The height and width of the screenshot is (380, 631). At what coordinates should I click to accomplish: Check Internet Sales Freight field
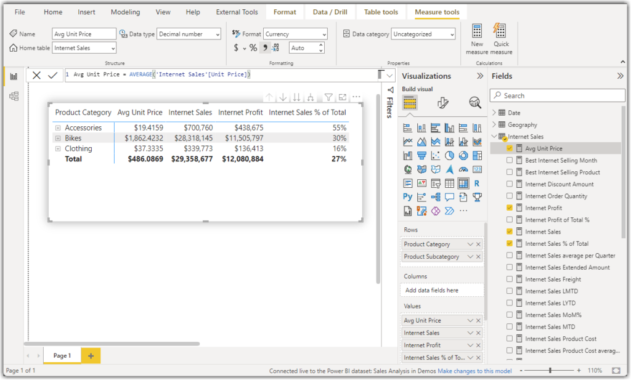coord(510,279)
